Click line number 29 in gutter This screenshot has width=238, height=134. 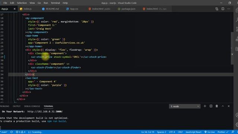(2, 57)
